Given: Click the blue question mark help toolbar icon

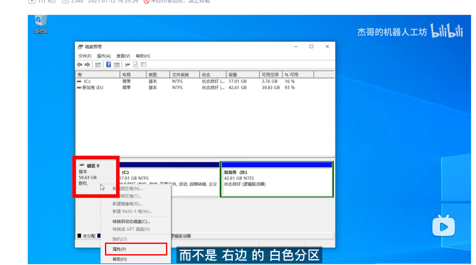Looking at the screenshot, I should point(108,65).
